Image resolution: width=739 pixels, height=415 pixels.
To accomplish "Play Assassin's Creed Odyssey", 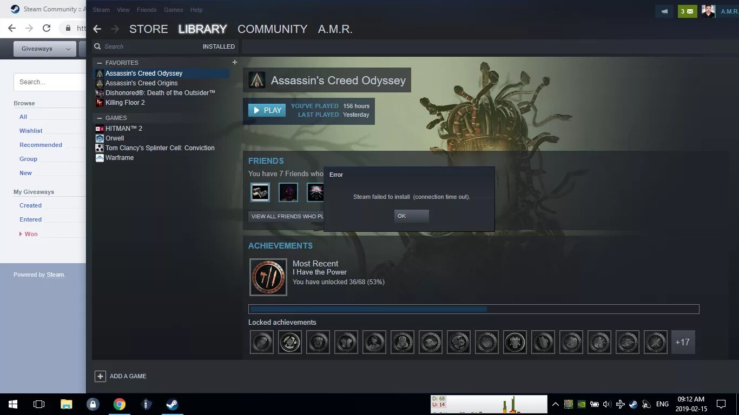I will pyautogui.click(x=267, y=110).
